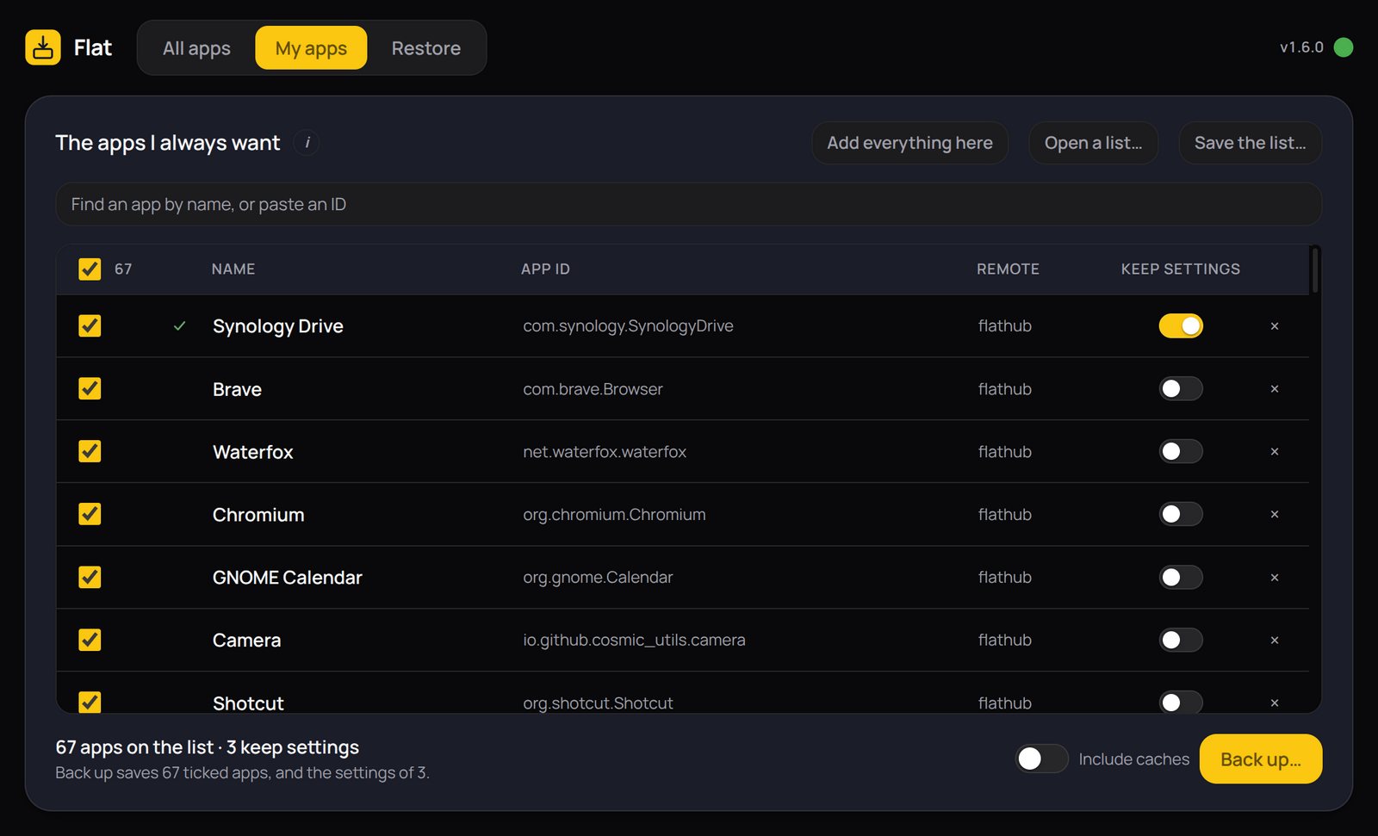Viewport: 1378px width, 836px height.
Task: Click the KEEP SETTINGS column header
Action: (x=1181, y=269)
